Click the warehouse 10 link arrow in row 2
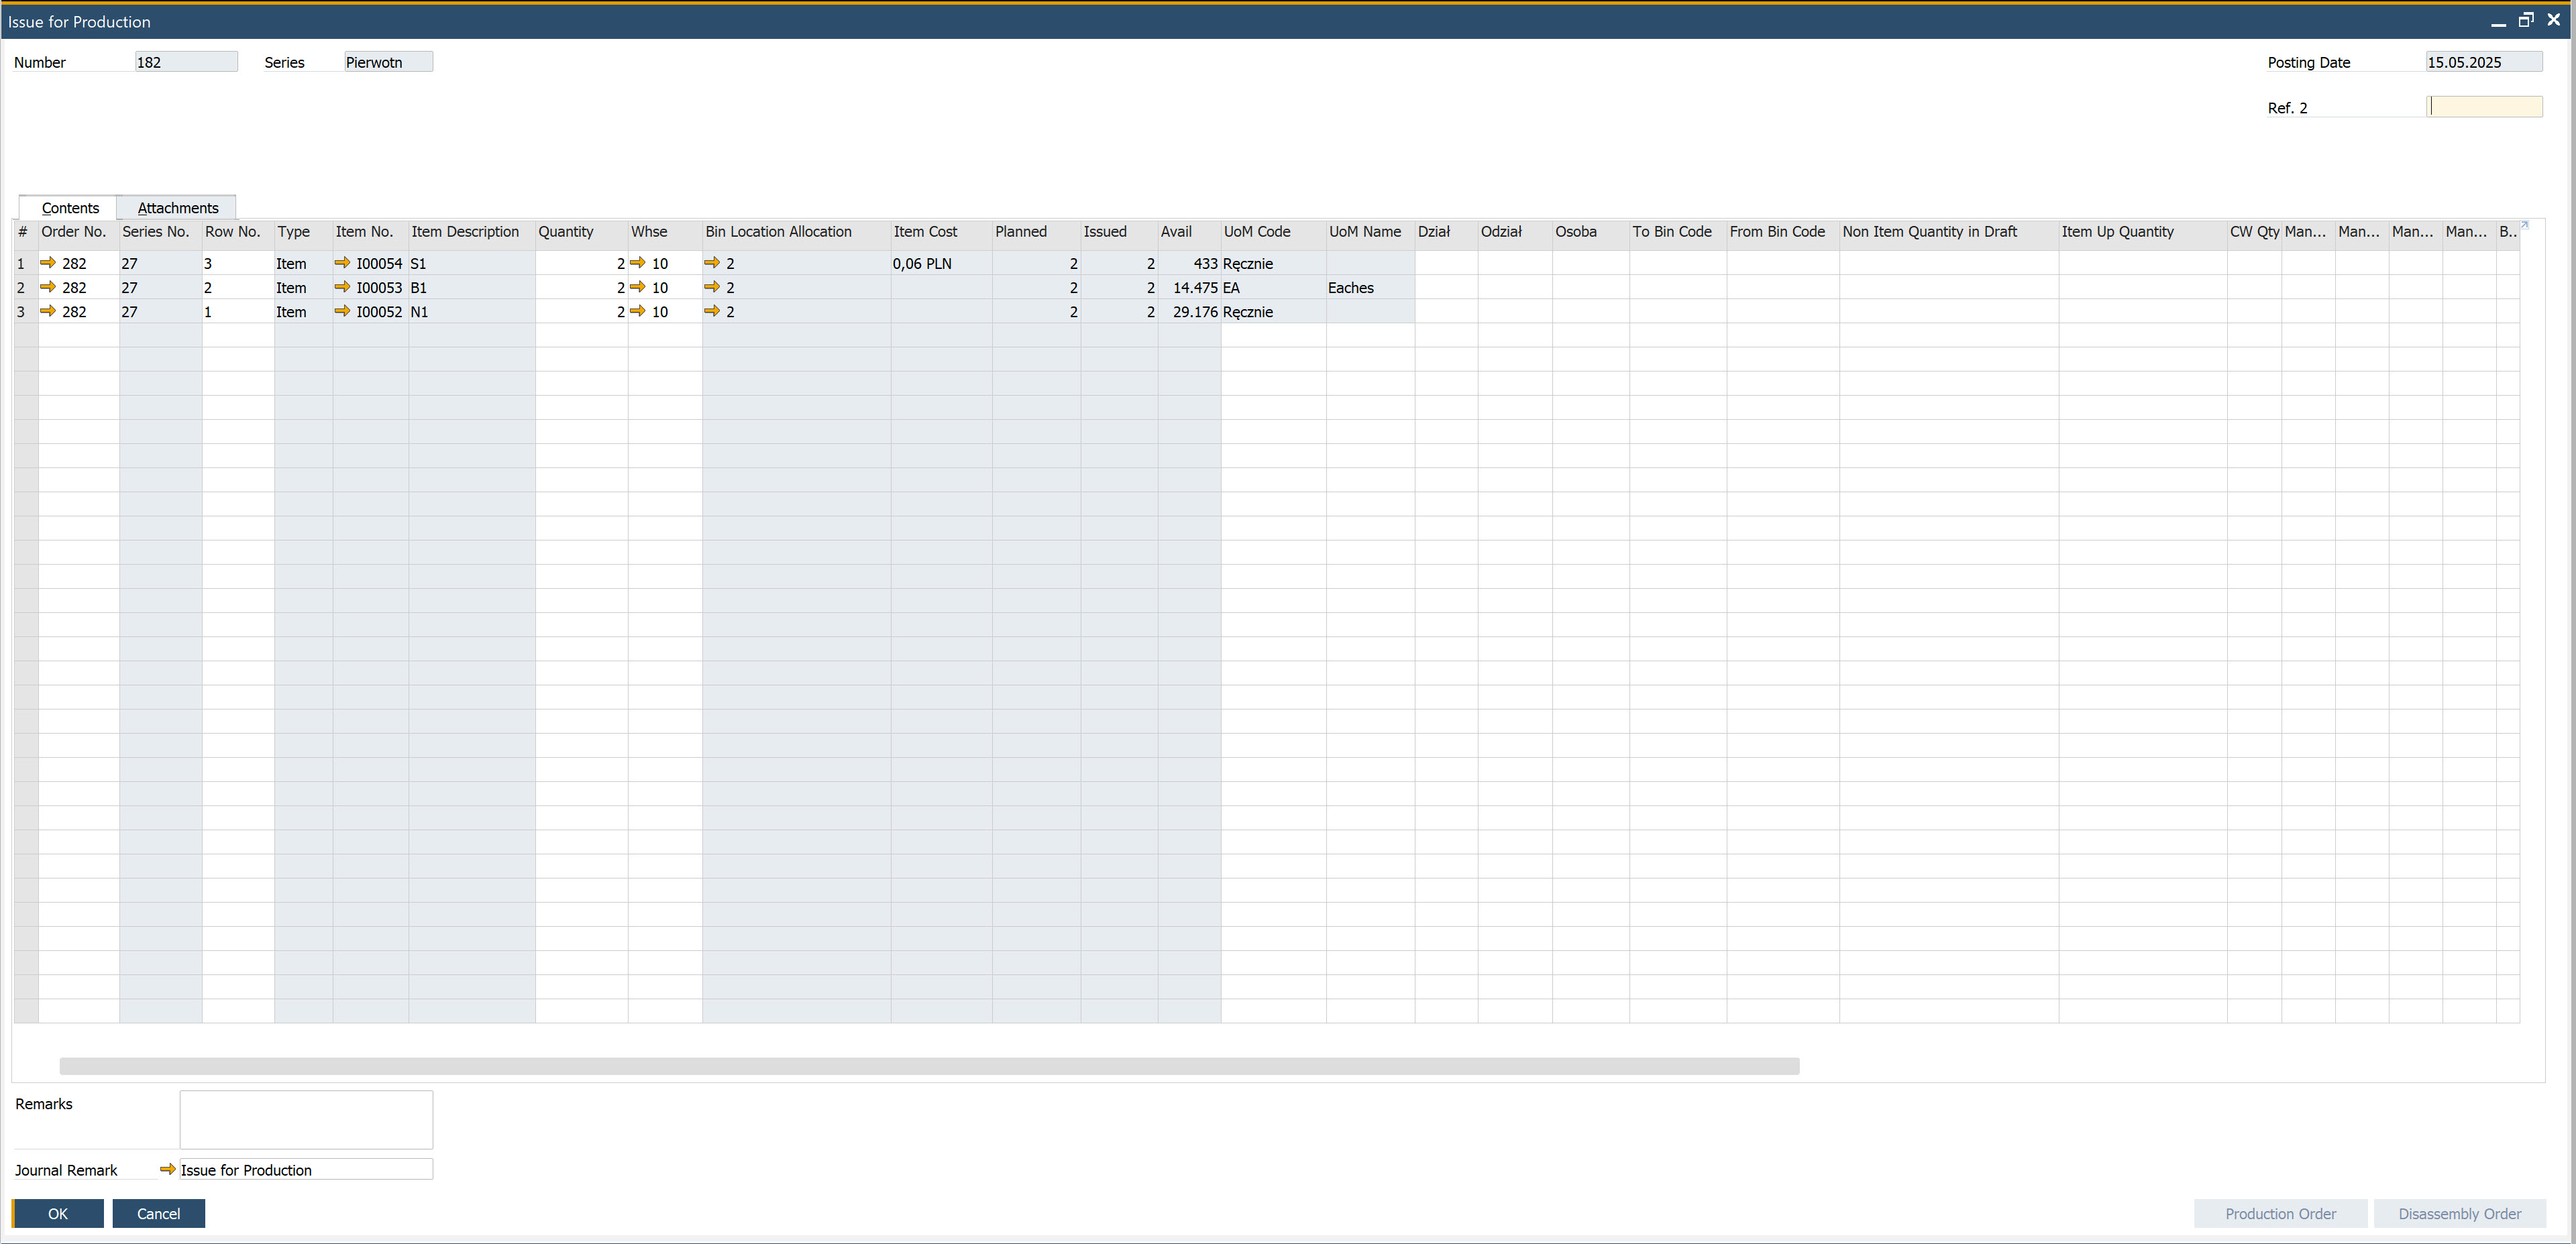 637,287
